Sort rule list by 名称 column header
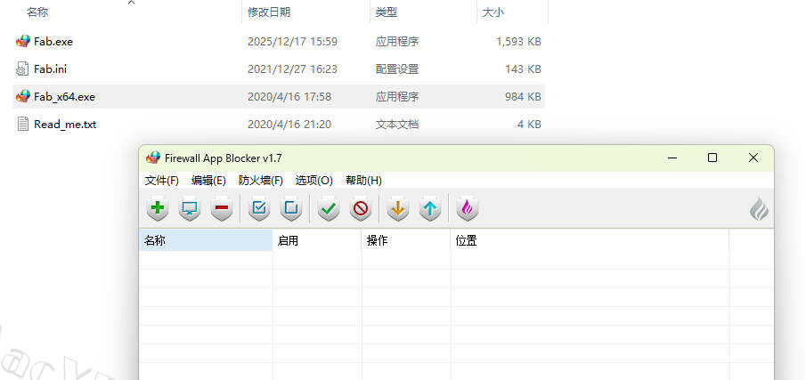The width and height of the screenshot is (806, 380). (205, 240)
